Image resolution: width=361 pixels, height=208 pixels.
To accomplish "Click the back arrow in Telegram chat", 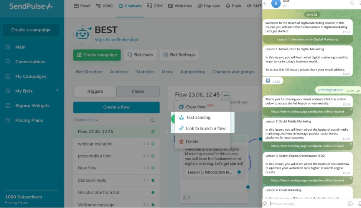I will pyautogui.click(x=265, y=3).
